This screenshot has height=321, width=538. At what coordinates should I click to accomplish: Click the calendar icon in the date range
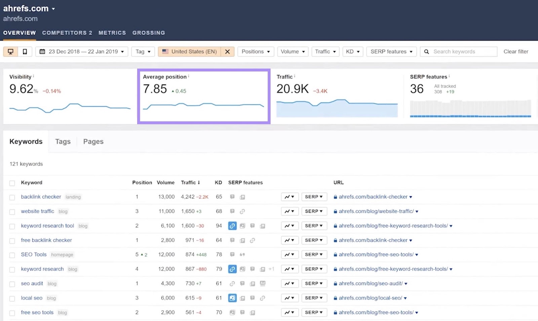click(42, 51)
